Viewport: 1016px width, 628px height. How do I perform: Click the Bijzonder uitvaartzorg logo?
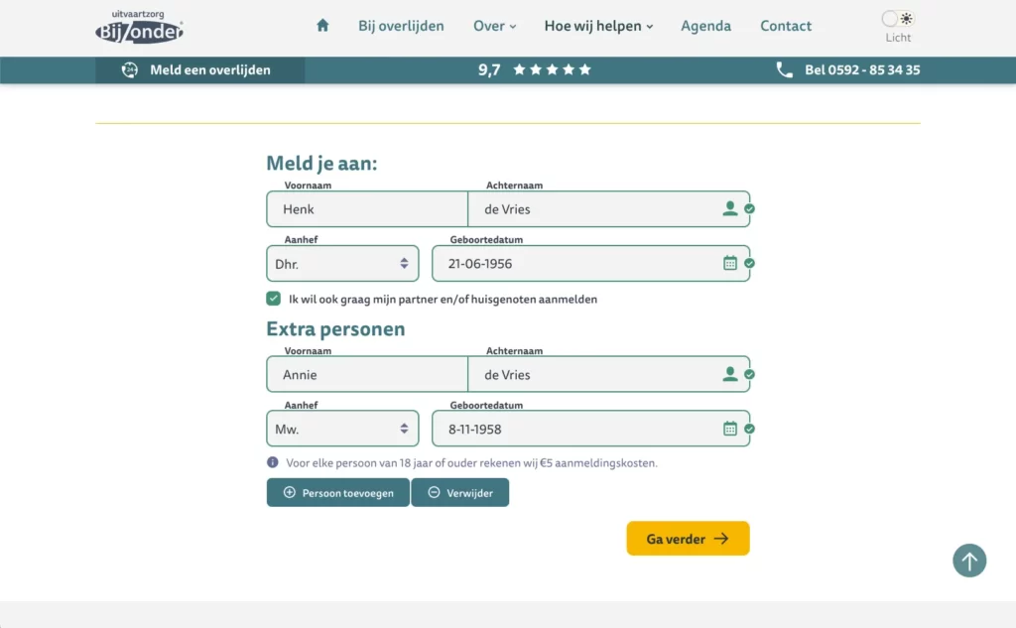(x=139, y=27)
